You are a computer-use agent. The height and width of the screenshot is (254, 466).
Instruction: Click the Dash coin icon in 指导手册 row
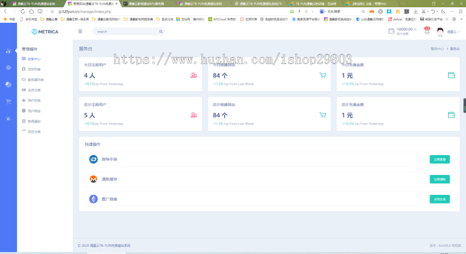pos(93,159)
